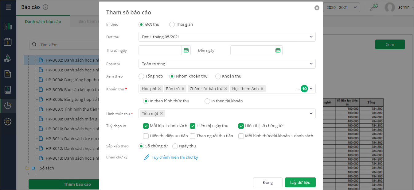Open the bar chart dashboard sidebar icon

tap(8, 26)
